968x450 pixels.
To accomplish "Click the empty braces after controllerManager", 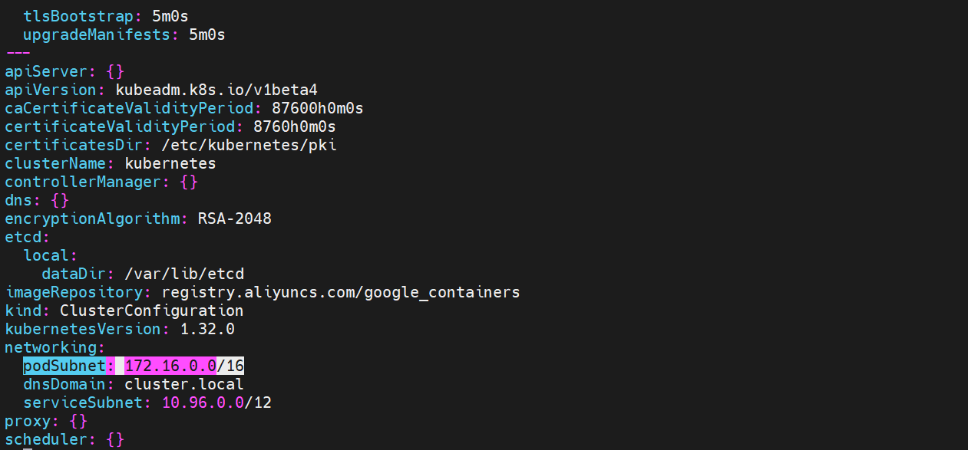I will pos(189,182).
